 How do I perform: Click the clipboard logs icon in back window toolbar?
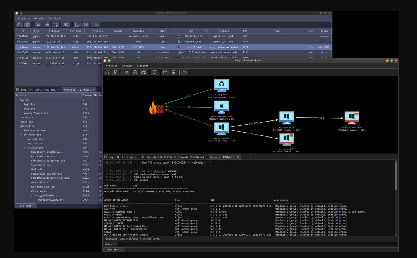tap(28, 25)
